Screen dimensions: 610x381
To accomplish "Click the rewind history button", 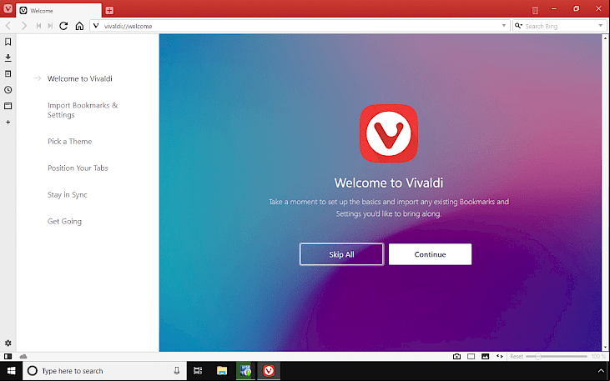I will 38,26.
